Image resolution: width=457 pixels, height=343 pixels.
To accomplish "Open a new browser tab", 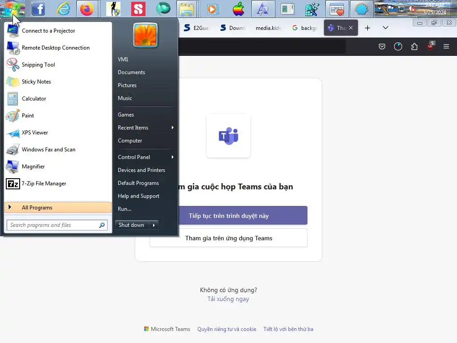I will click(x=368, y=28).
